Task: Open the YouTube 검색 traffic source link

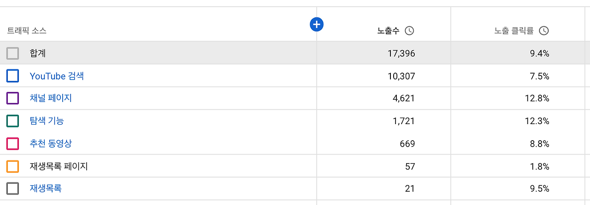Action: click(x=57, y=76)
